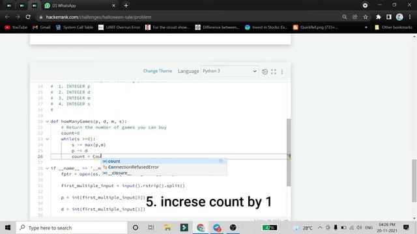Toggle fullscreen editor mode icon
This screenshot has height=234, width=417.
point(274,71)
